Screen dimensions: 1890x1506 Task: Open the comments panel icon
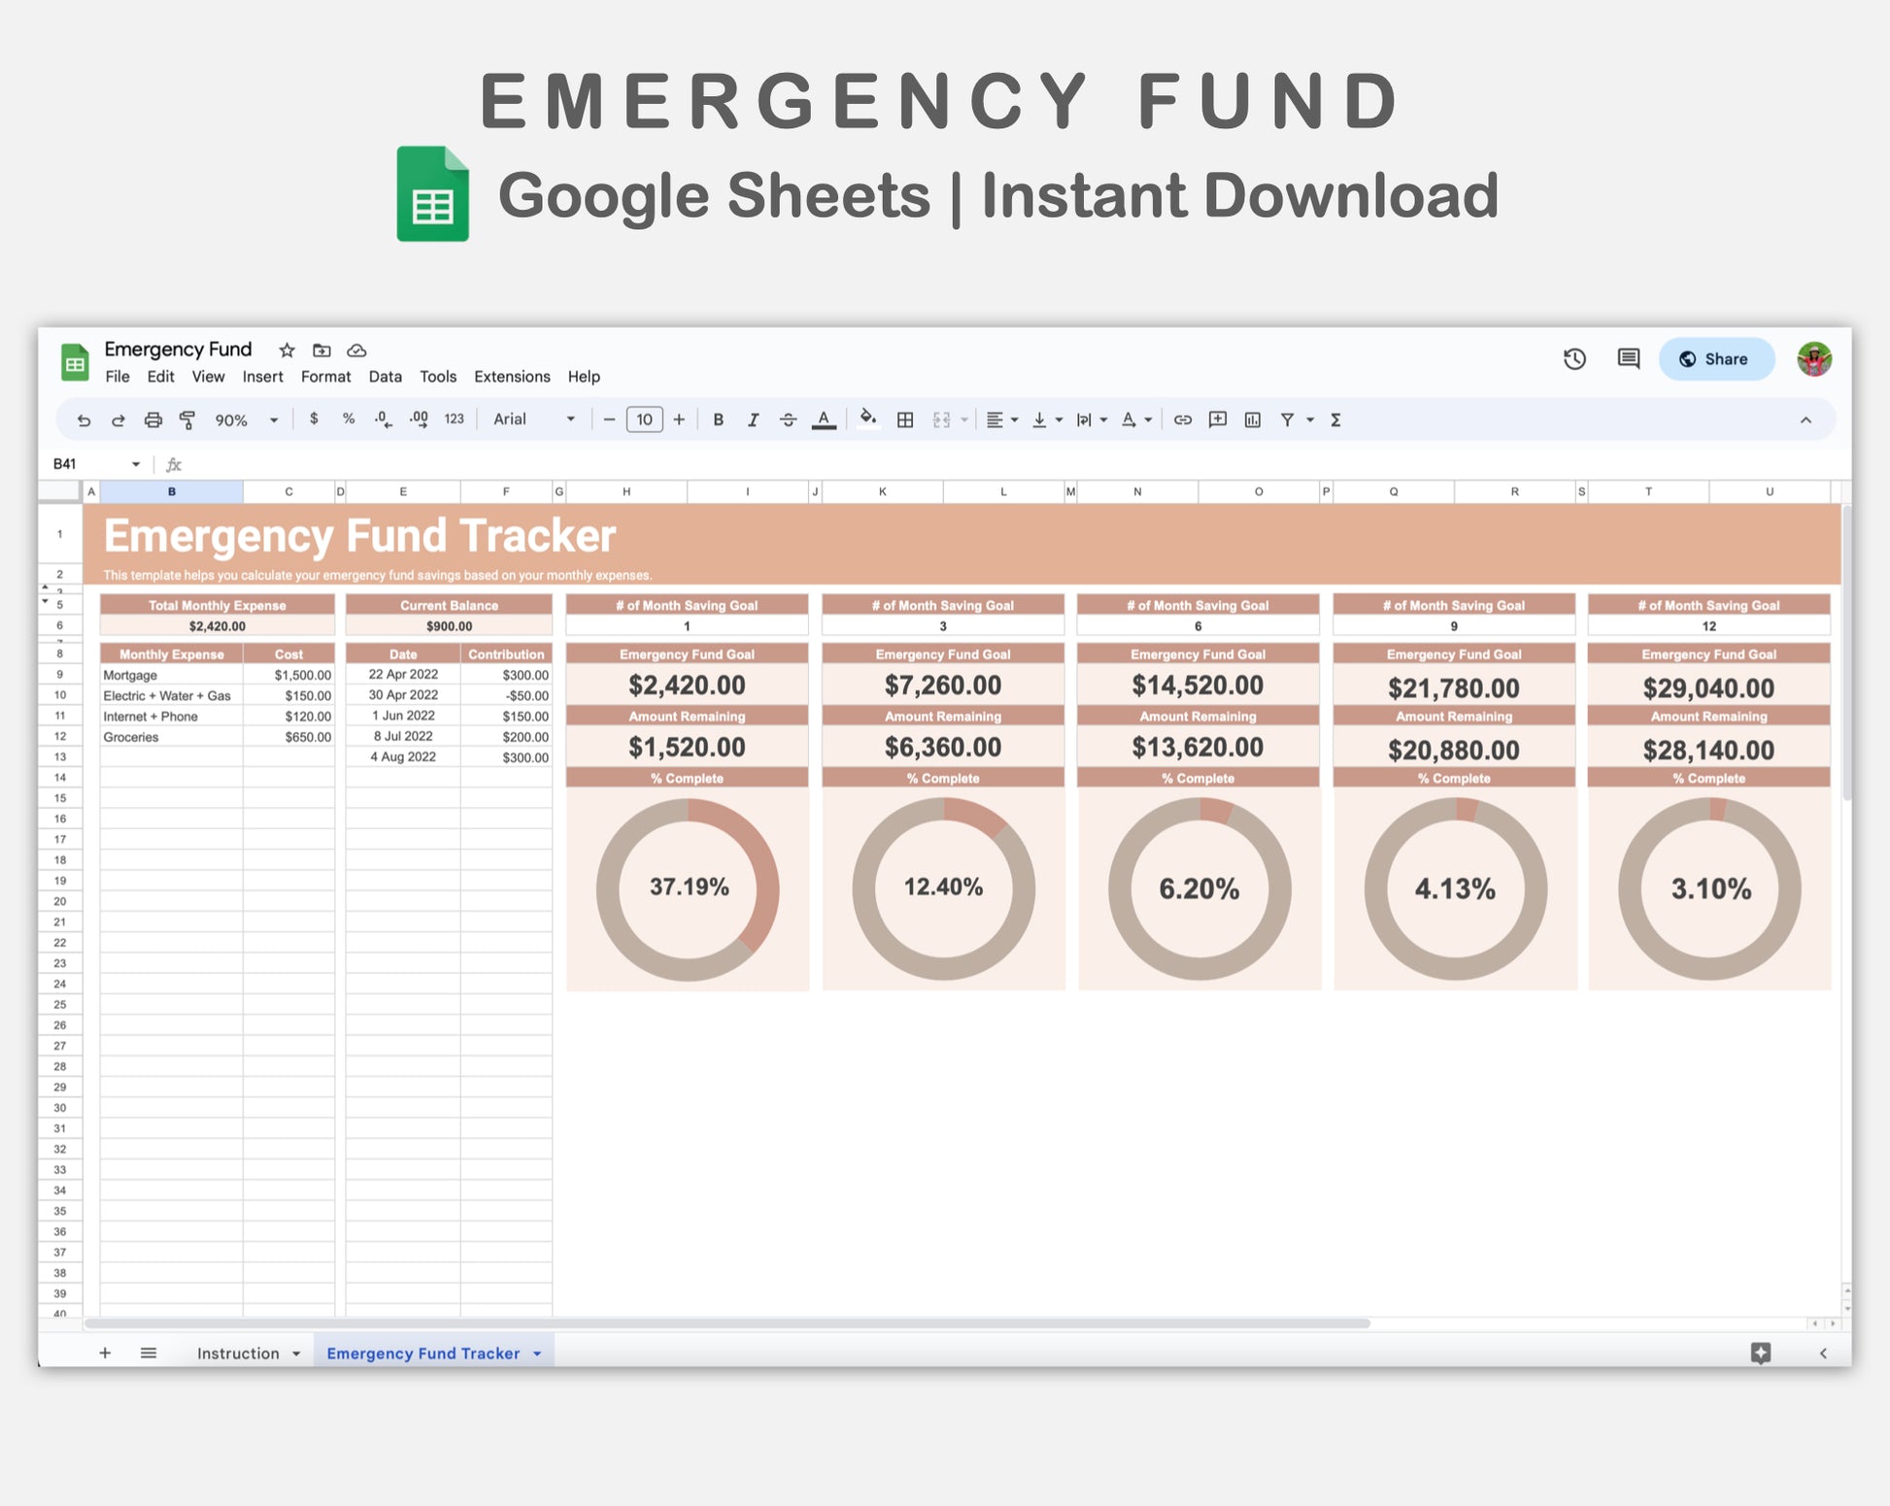point(1629,359)
